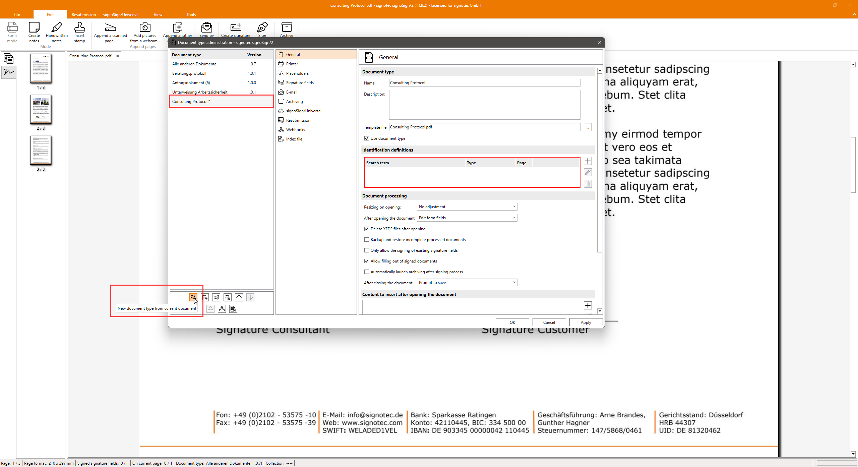Click Add pictures from a webcam tool

pyautogui.click(x=145, y=32)
